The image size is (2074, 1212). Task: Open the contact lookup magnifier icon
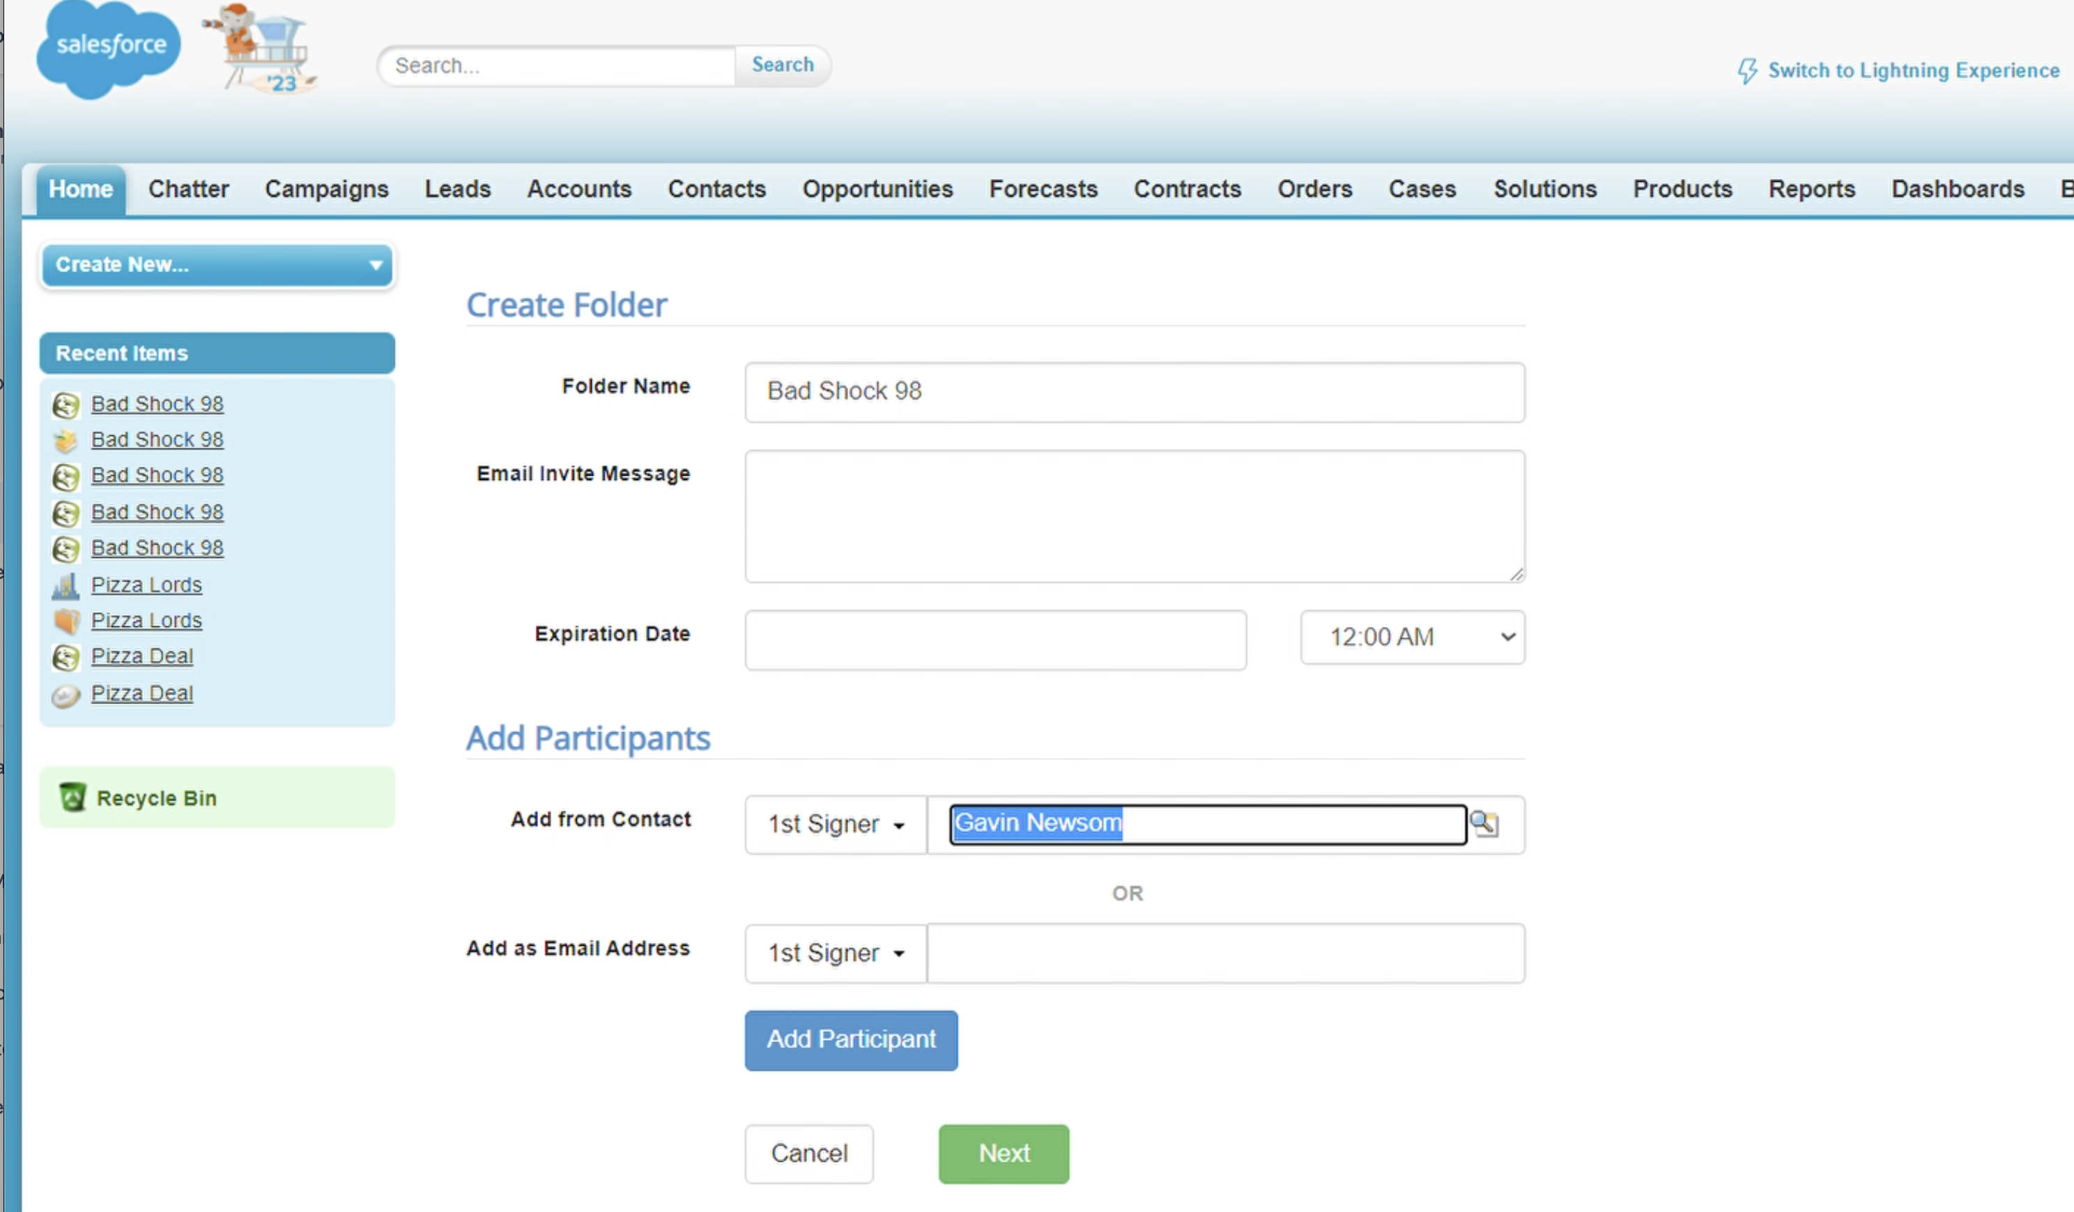(1484, 823)
